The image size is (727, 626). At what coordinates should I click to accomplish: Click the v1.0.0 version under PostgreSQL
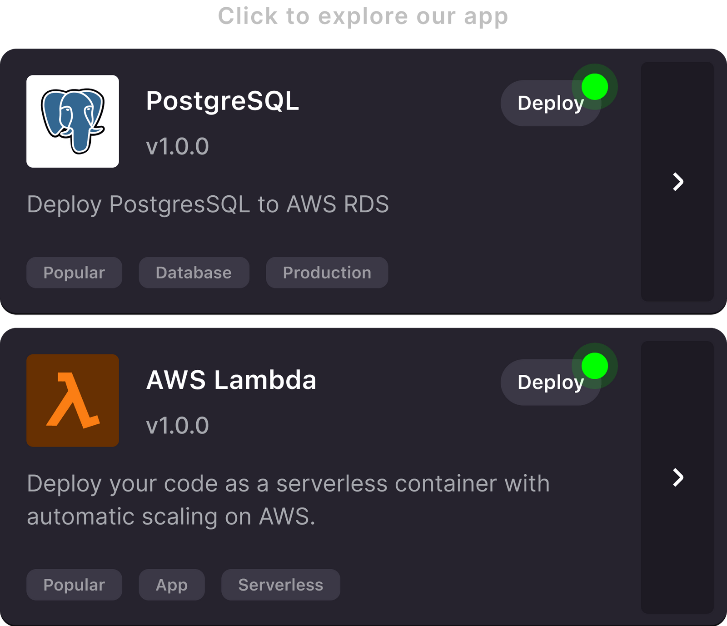point(177,146)
